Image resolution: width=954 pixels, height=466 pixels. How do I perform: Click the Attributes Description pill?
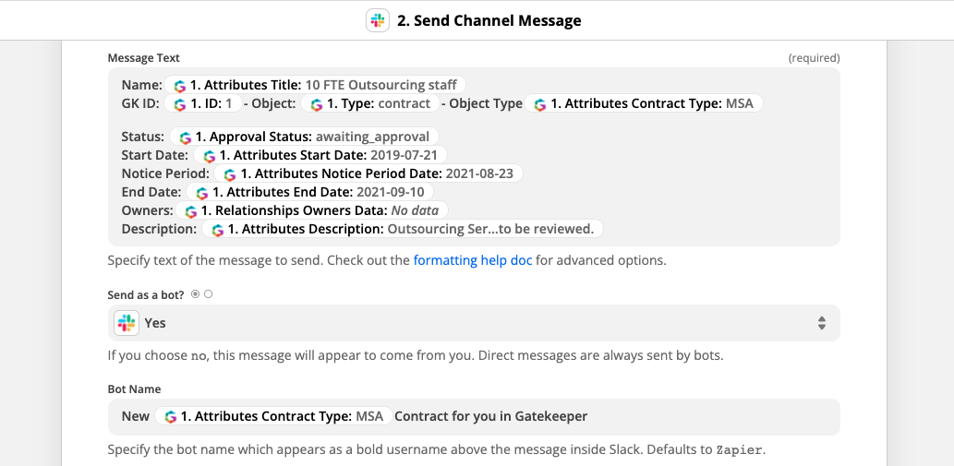pyautogui.click(x=402, y=229)
